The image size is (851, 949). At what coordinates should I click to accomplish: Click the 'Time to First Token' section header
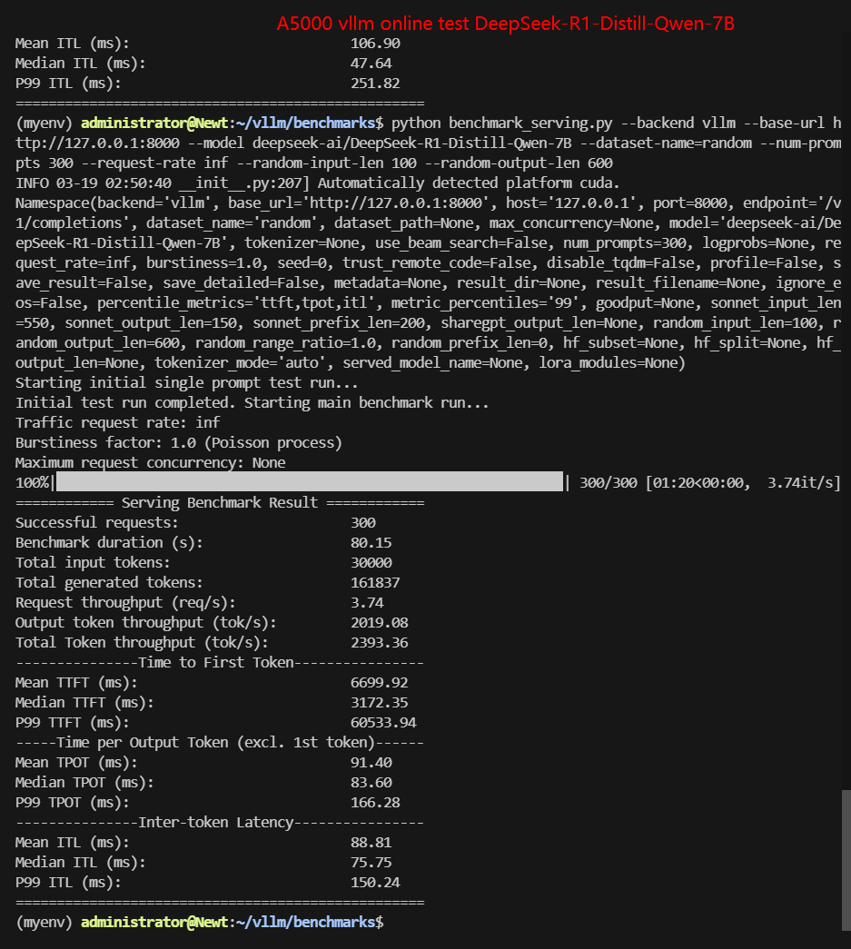pyautogui.click(x=220, y=662)
